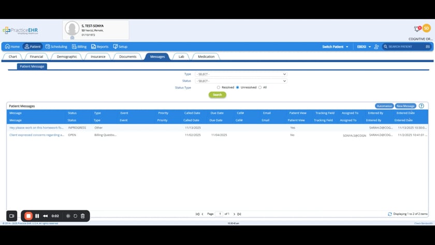Open the Reports menu
This screenshot has height=245, width=435.
click(100, 47)
